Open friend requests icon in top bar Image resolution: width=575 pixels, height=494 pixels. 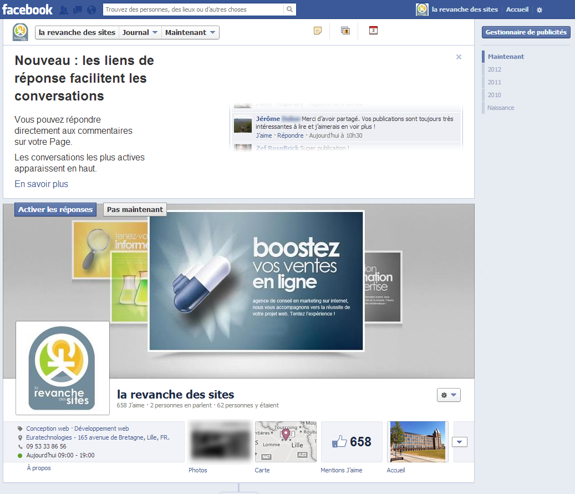click(x=63, y=10)
